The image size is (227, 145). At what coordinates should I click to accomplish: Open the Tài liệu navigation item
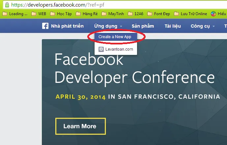click(173, 26)
